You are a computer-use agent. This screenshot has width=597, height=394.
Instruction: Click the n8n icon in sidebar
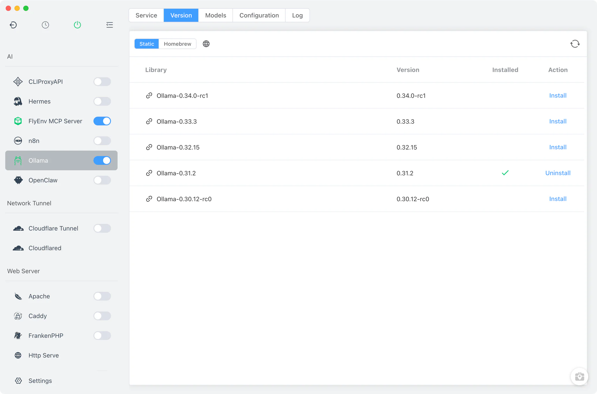[x=18, y=141]
